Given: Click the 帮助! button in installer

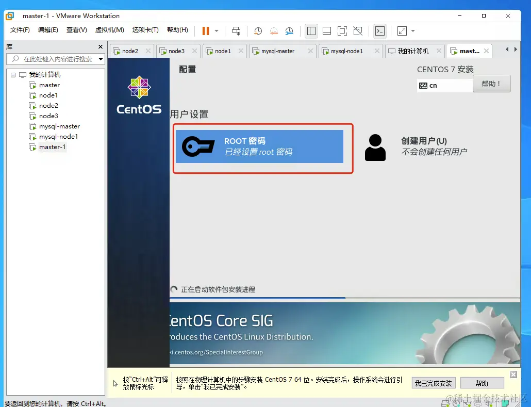Looking at the screenshot, I should point(491,84).
